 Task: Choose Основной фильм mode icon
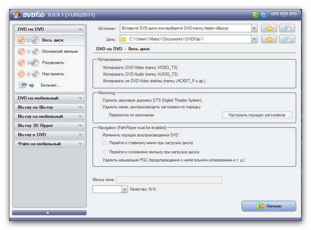pos(28,51)
